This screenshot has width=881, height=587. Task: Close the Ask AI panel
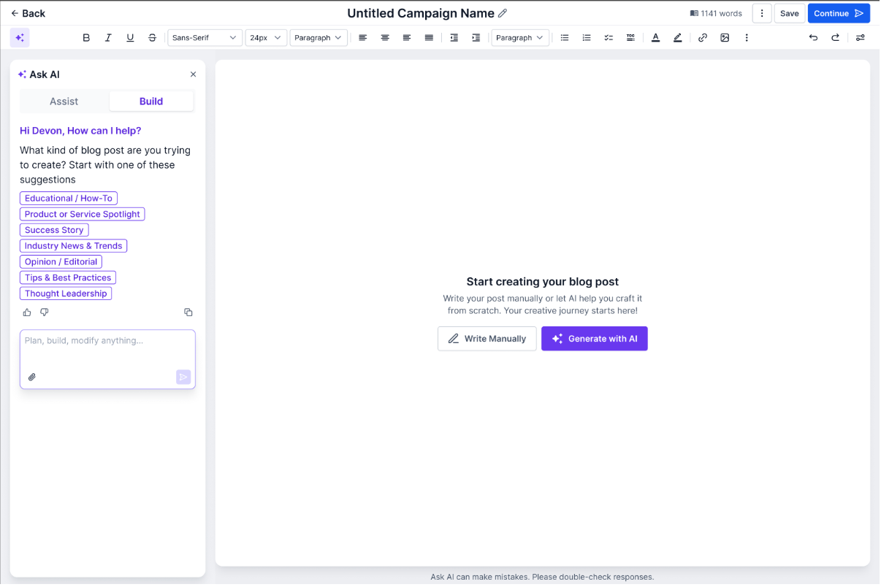193,74
